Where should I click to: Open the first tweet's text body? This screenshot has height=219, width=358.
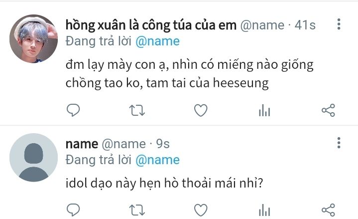click(190, 74)
